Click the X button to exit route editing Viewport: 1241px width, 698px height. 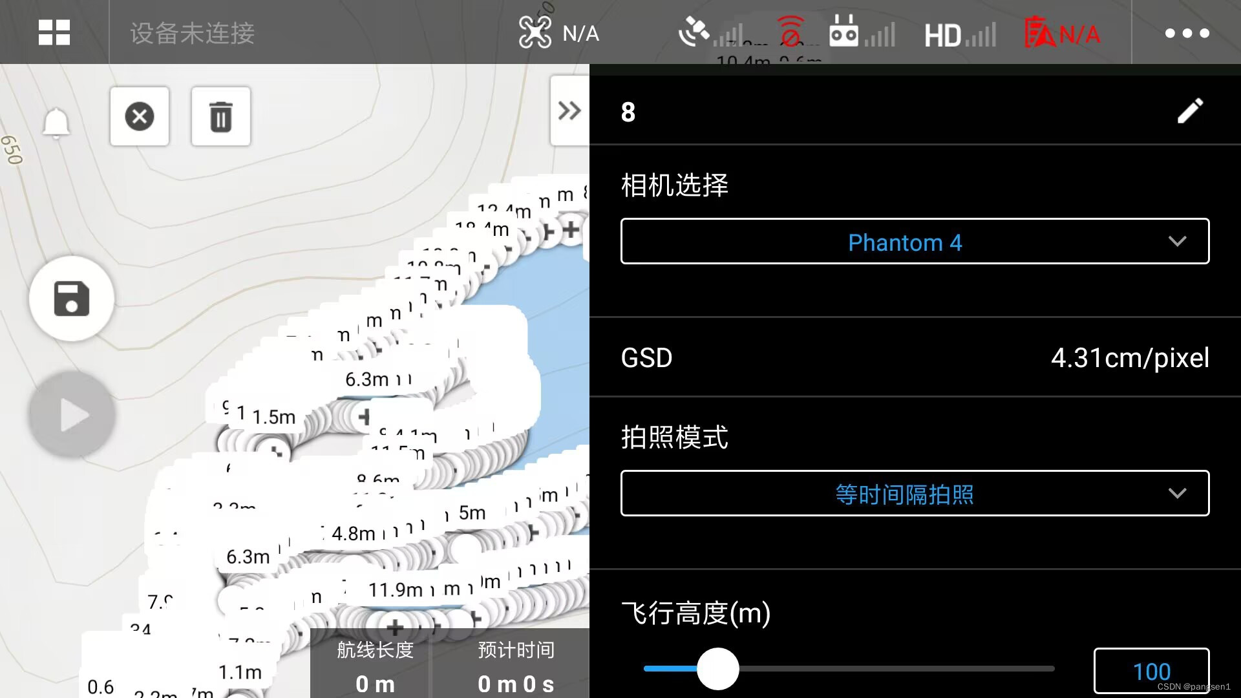pos(139,116)
